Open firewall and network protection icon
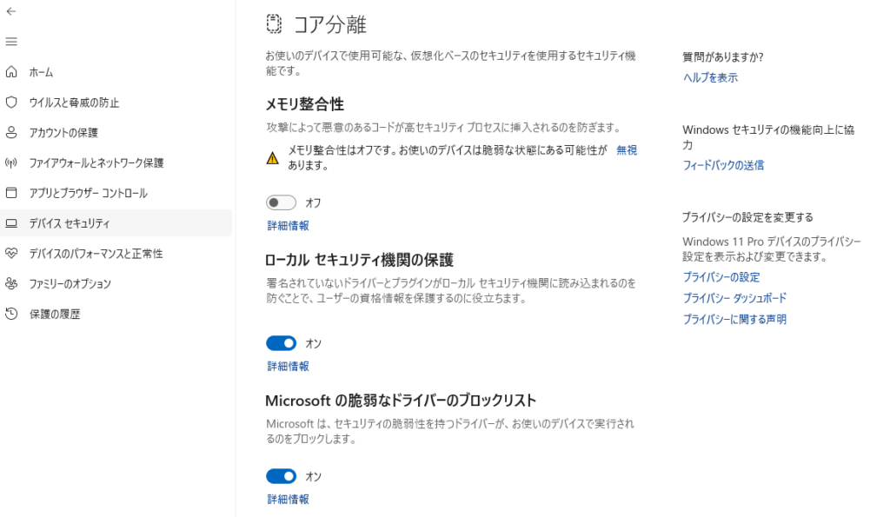Screen dimensions: 890x517 click(11, 162)
